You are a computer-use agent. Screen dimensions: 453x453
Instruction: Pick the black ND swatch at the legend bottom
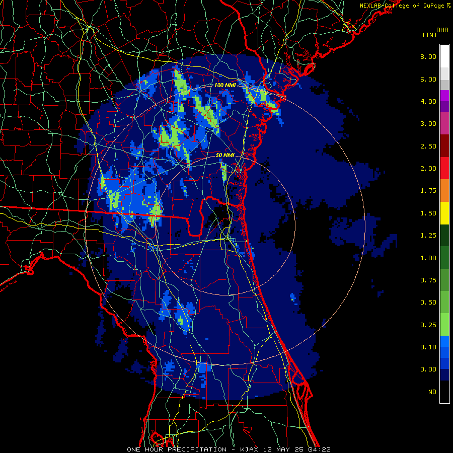pos(444,392)
